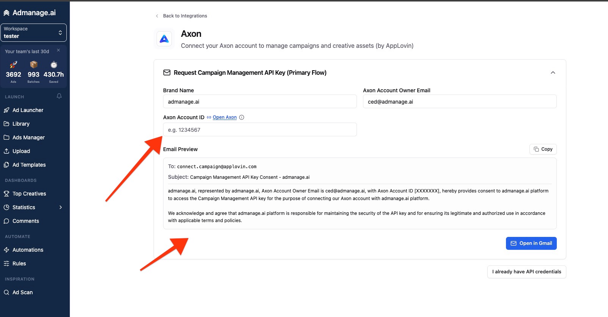Screen dimensions: 608x317
Task: Click the Ad Launcher rocket icon
Action: tap(6, 110)
